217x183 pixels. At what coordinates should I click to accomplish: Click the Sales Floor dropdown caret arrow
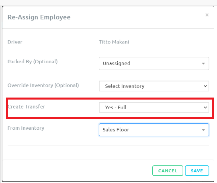coord(203,130)
